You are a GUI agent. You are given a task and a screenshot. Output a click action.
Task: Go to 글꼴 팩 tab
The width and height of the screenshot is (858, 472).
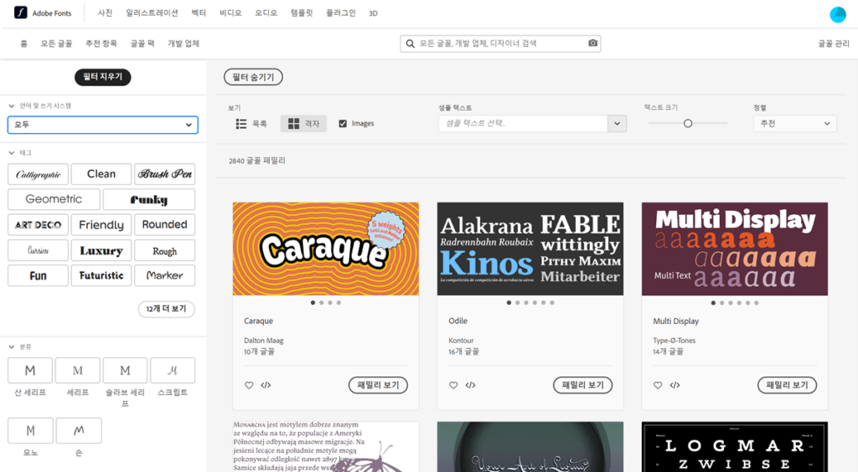click(x=142, y=44)
